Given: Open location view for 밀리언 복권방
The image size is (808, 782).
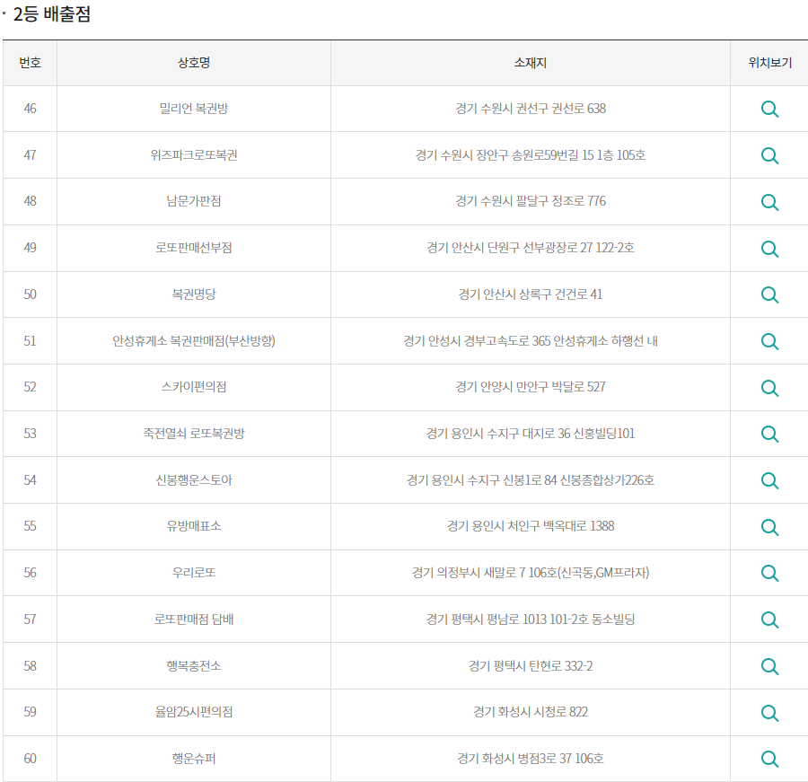Looking at the screenshot, I should 769,110.
